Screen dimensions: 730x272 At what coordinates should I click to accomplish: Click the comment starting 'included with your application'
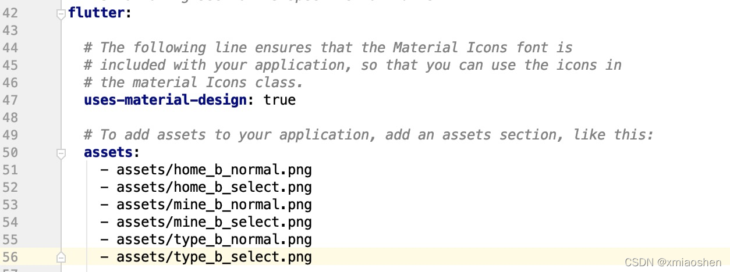pos(353,65)
